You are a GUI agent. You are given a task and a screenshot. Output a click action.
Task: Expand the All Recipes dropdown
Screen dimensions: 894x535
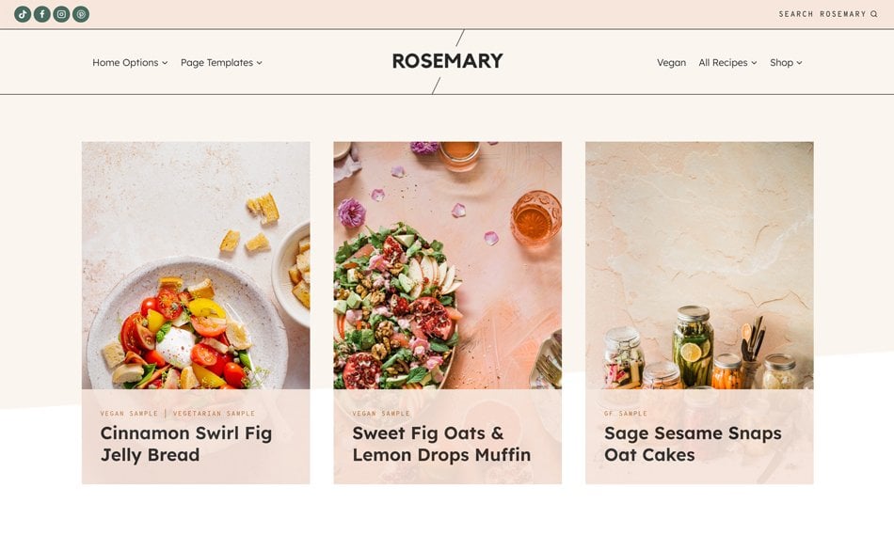pyautogui.click(x=727, y=63)
